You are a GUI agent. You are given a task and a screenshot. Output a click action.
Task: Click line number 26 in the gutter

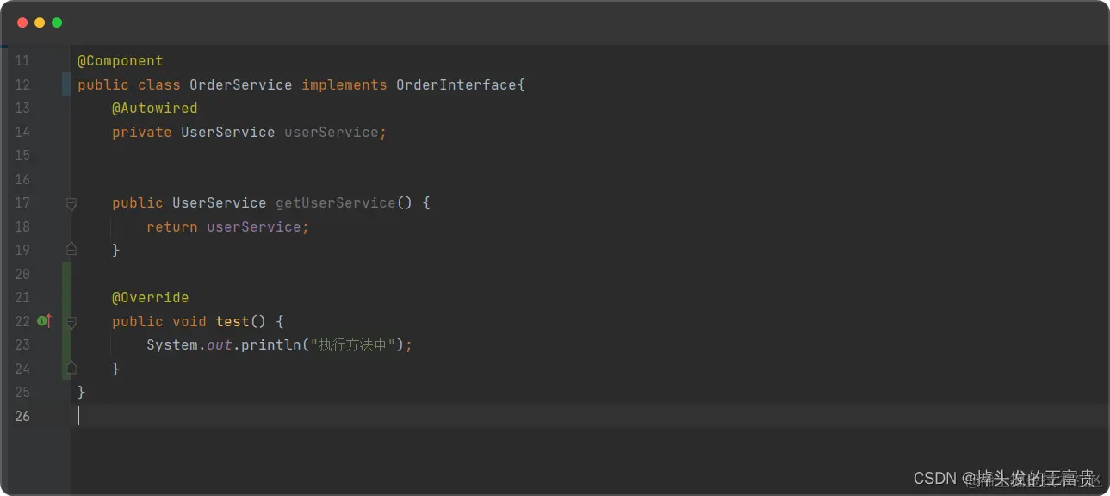(x=22, y=416)
